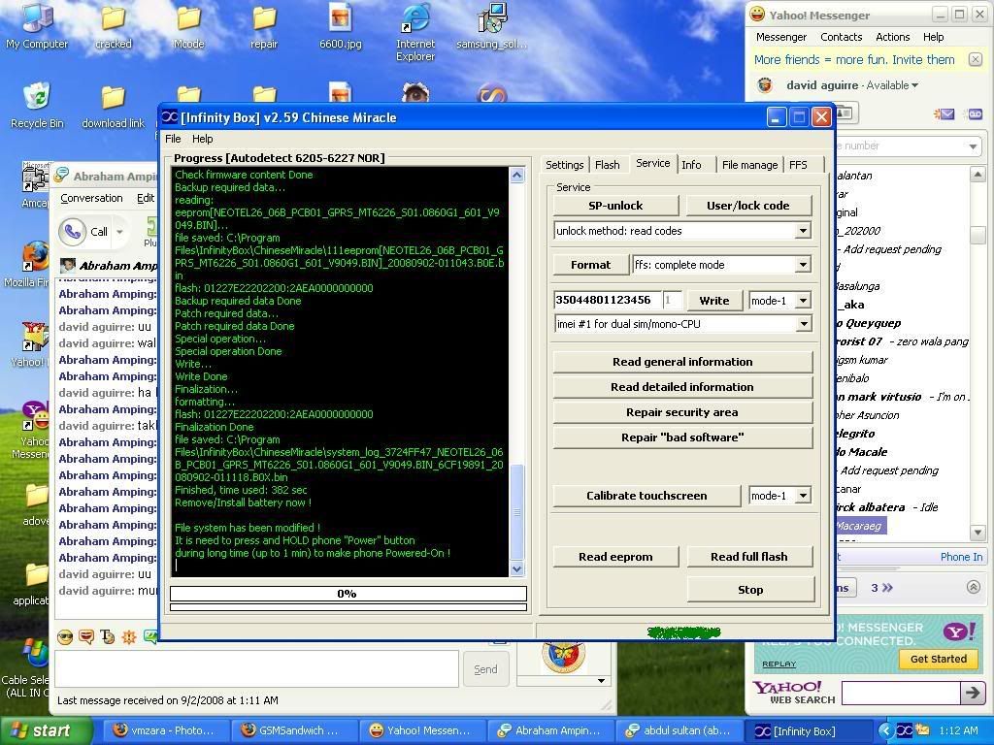The width and height of the screenshot is (994, 745).
Task: Click the Yahoo web search arrow button
Action: [x=972, y=693]
